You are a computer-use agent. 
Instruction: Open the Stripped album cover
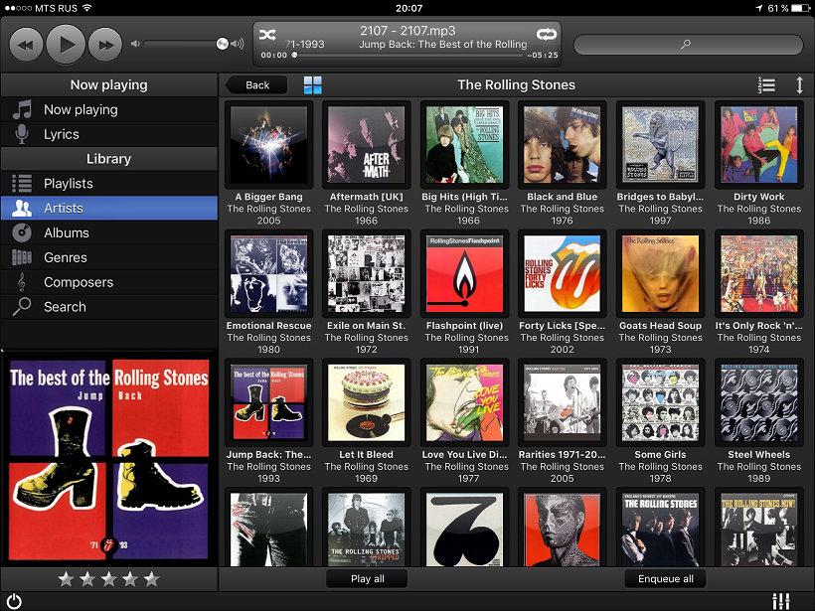367,530
